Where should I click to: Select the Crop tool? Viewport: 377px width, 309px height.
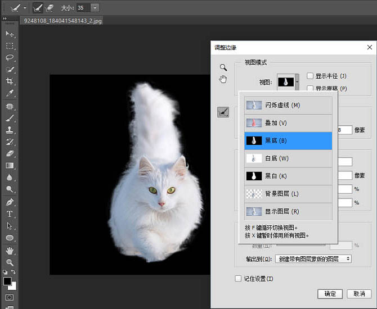tap(10, 81)
